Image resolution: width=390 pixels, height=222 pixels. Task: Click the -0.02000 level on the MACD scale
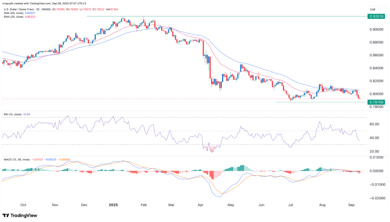[375, 198]
